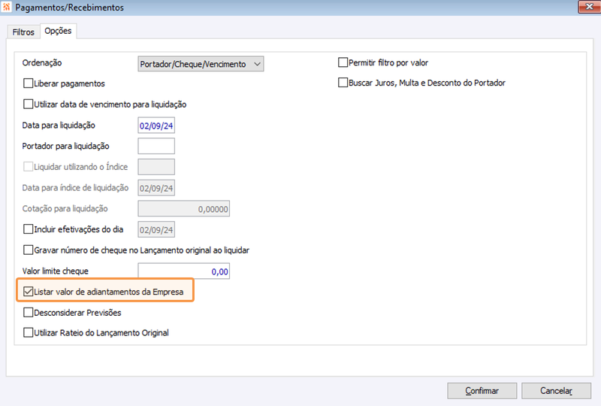Screen dimensions: 601x406
Task: Click the Ordenação label text
Action: (x=42, y=62)
